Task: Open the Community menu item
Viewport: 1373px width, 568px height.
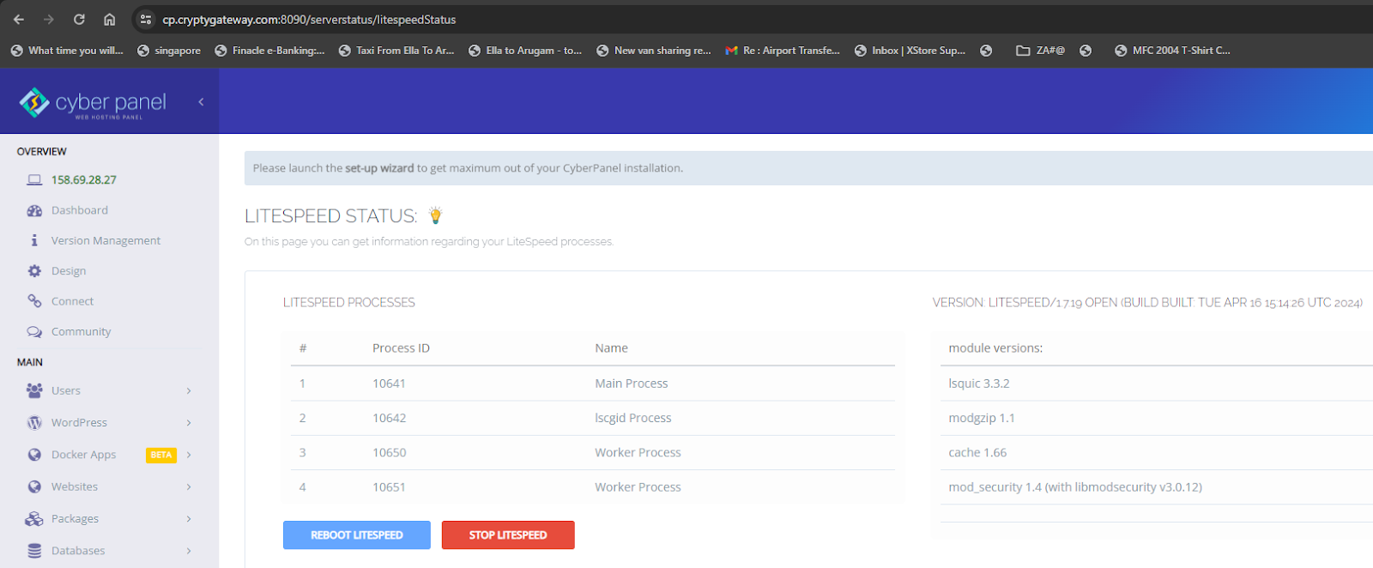Action: (81, 332)
